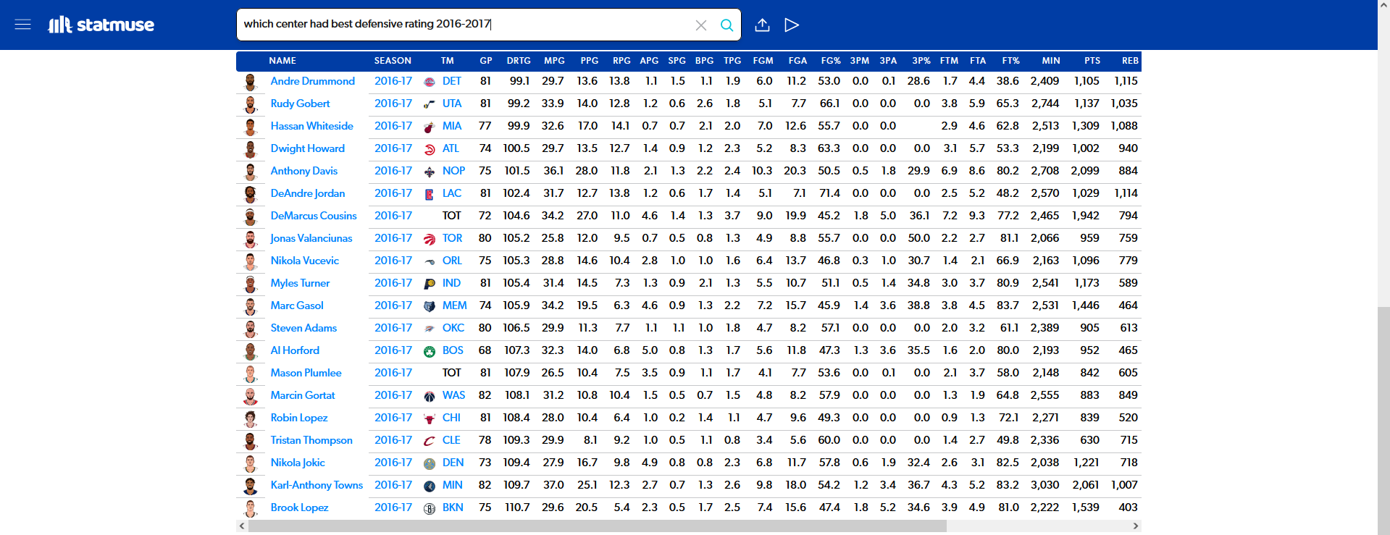This screenshot has width=1390, height=535.
Task: Open Andre Drummond's player page
Action: tap(312, 81)
